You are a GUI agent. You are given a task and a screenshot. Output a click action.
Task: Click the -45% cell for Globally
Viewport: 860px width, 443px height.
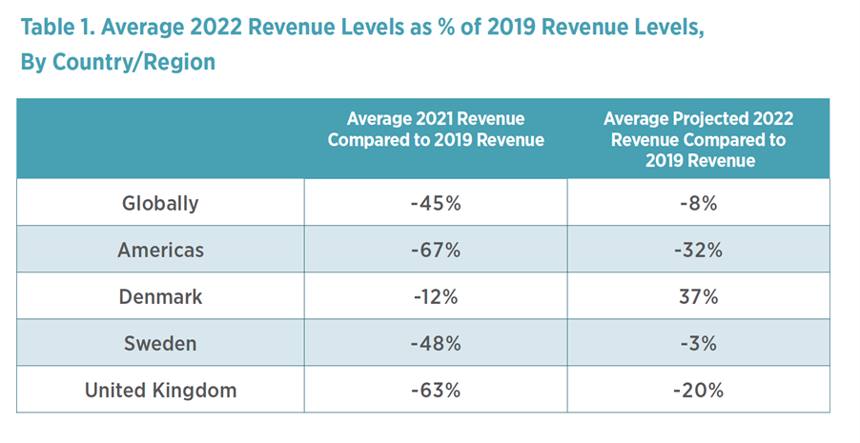pos(436,204)
